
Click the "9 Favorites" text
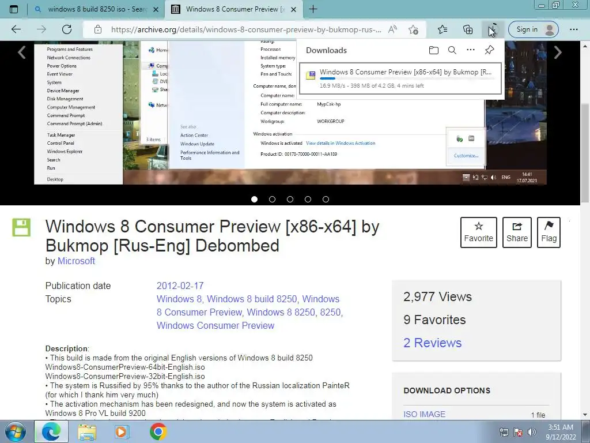pyautogui.click(x=434, y=320)
